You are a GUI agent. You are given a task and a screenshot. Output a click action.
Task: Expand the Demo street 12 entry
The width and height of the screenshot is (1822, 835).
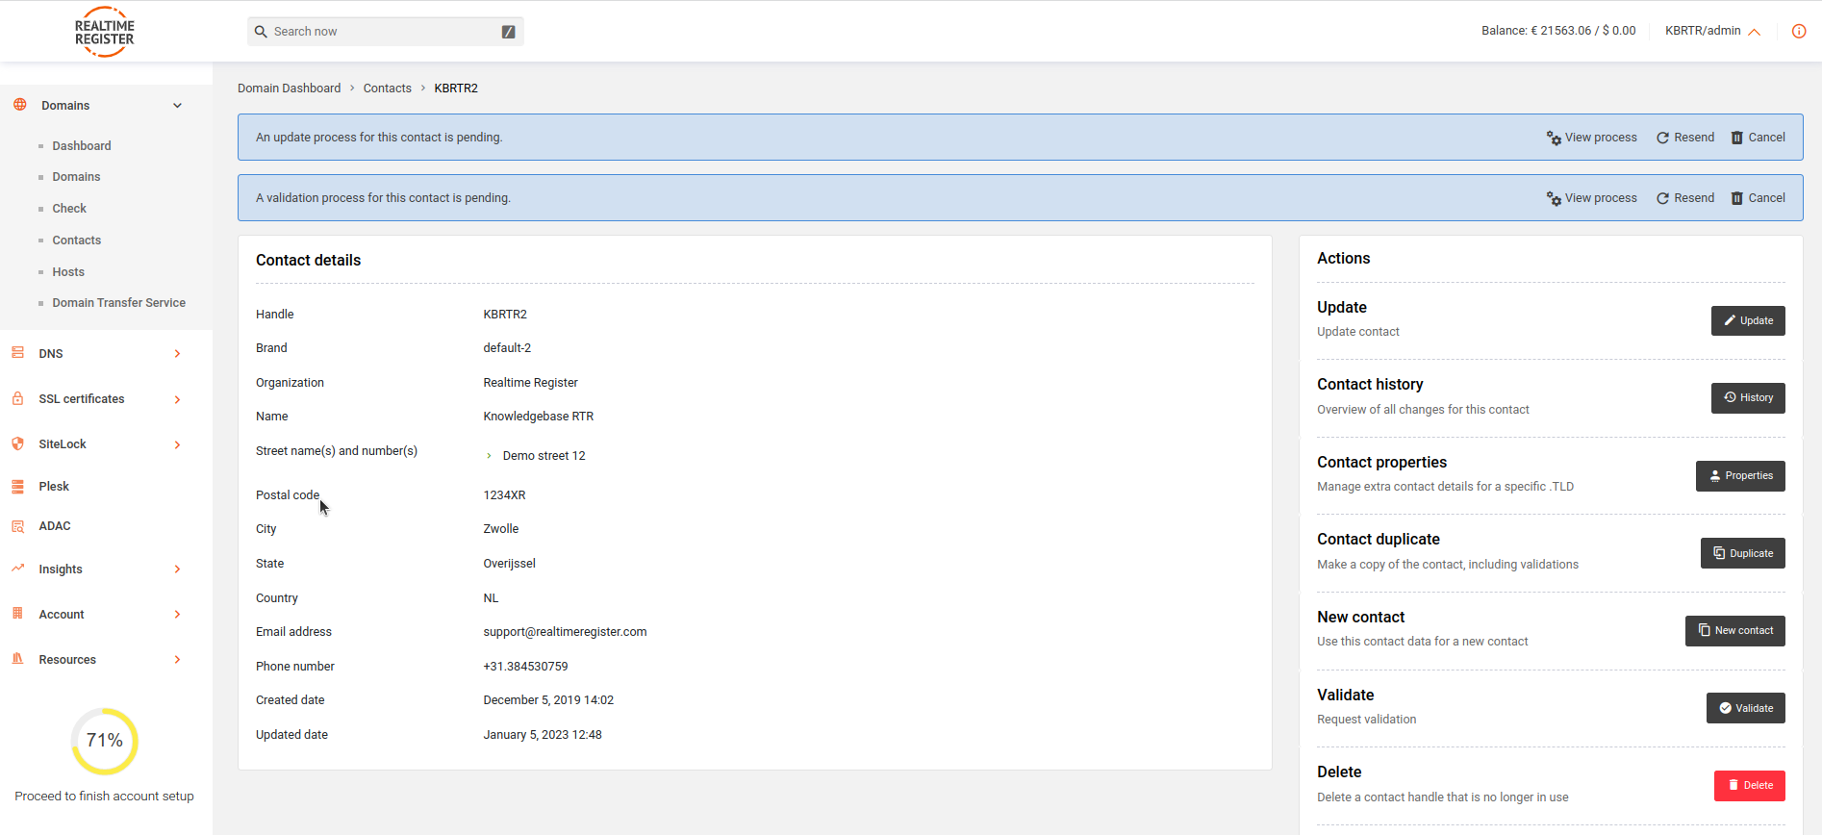[489, 456]
